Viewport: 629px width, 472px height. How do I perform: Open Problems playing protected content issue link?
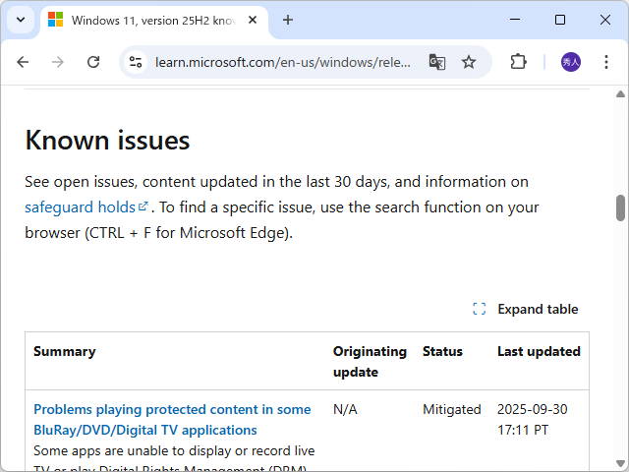[x=172, y=420]
